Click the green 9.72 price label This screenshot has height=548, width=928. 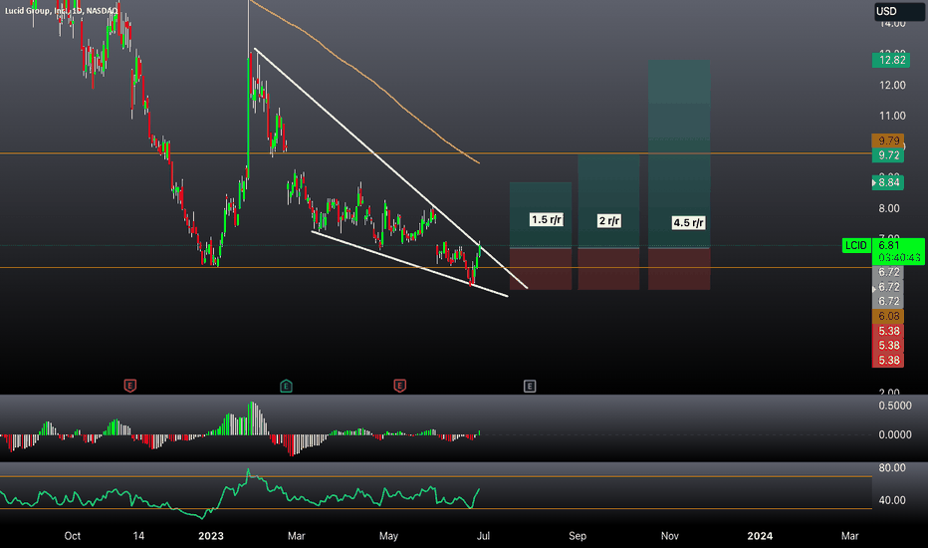pyautogui.click(x=888, y=155)
